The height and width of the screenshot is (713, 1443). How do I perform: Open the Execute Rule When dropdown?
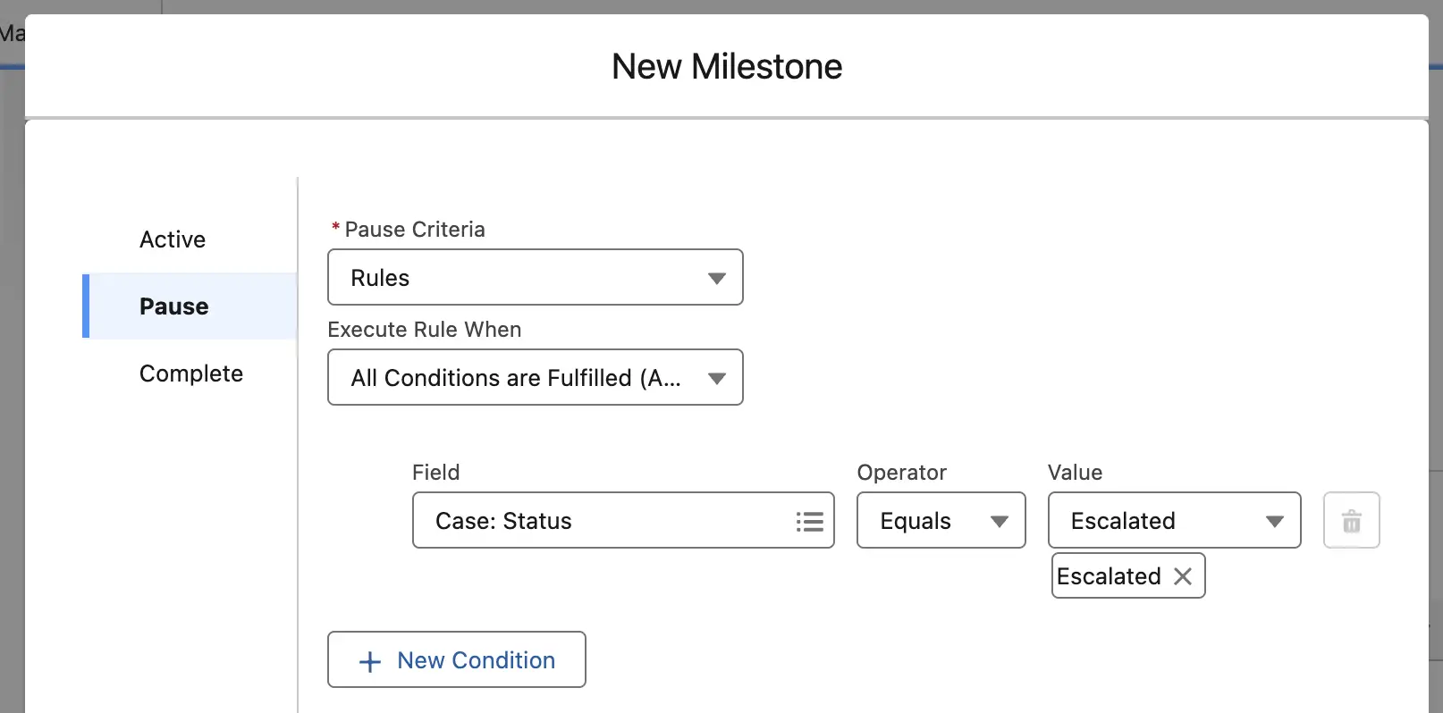tap(535, 377)
